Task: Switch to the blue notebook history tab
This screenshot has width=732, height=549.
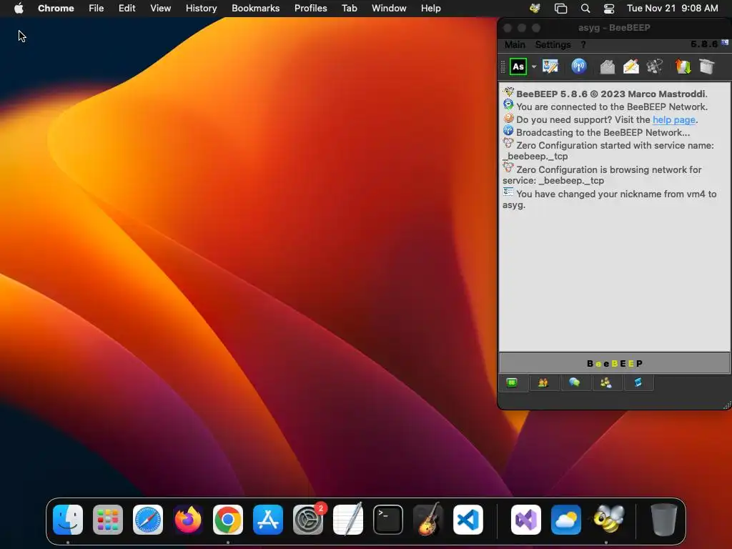Action: (638, 383)
